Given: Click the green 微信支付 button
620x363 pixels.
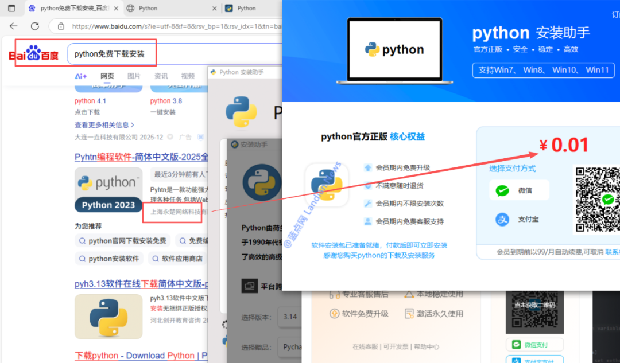Looking at the screenshot, I should tap(534, 345).
